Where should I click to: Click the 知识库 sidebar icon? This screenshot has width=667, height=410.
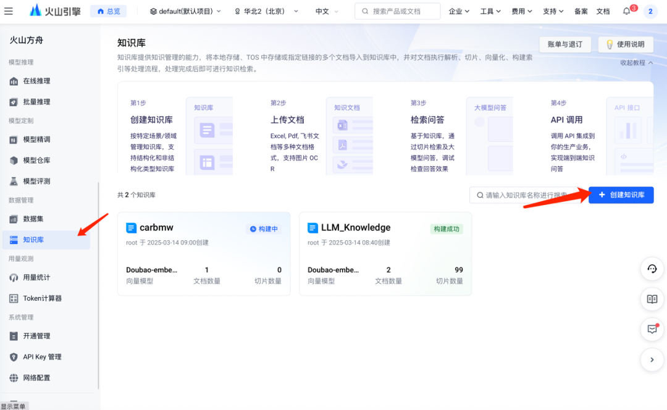tap(14, 240)
